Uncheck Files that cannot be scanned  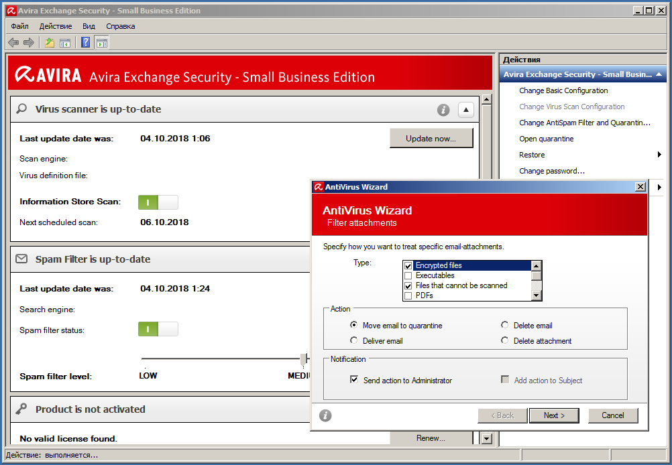pyautogui.click(x=408, y=285)
